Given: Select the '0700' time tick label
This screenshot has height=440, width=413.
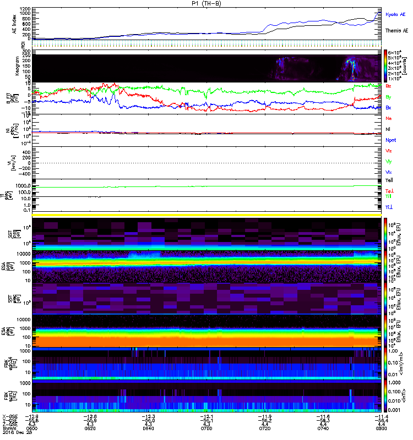Looking at the screenshot, I should tap(206, 428).
